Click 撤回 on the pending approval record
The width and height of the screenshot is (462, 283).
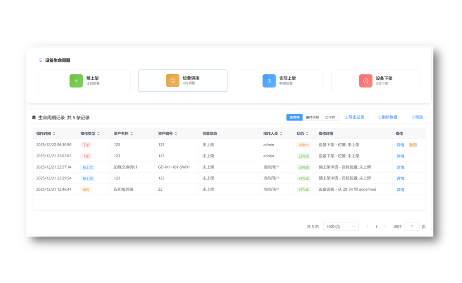pyautogui.click(x=413, y=145)
